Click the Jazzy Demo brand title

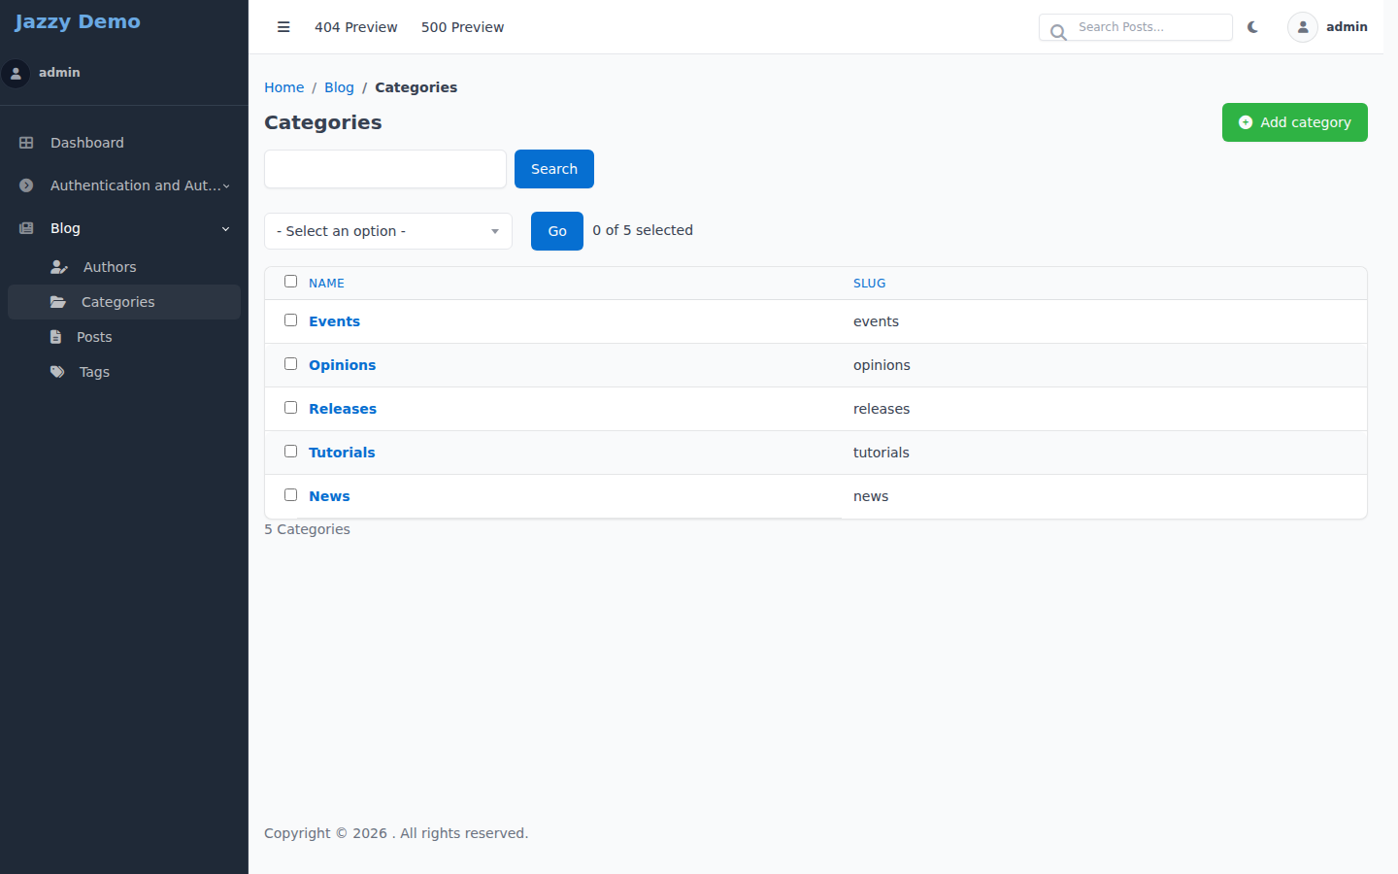pyautogui.click(x=77, y=21)
